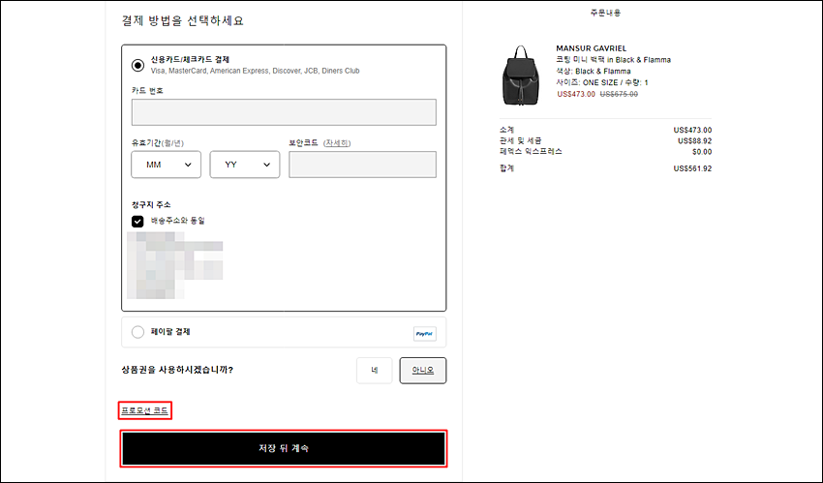The width and height of the screenshot is (823, 483).
Task: Click the 페이팔 결제 option label
Action: (x=170, y=332)
